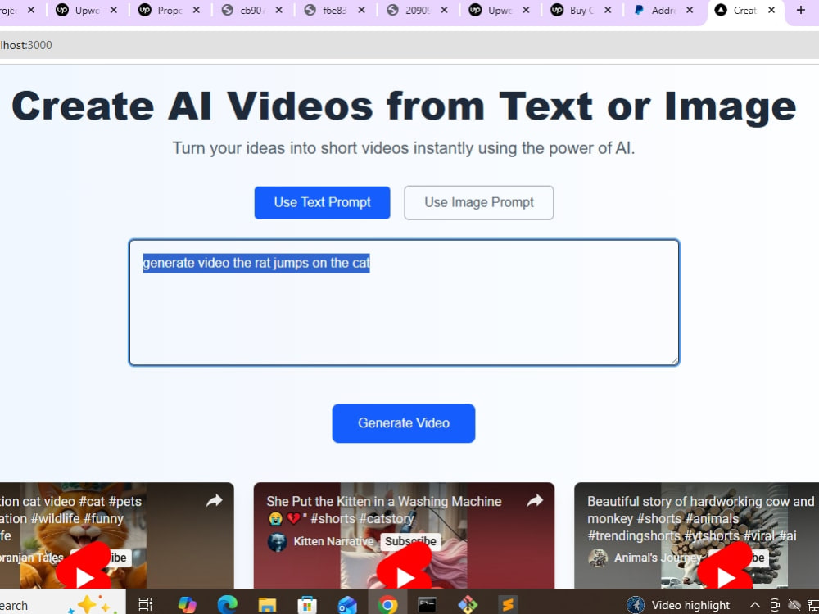Open Kitten Narrative channel avatar
Screen dimensions: 819x614
point(278,542)
